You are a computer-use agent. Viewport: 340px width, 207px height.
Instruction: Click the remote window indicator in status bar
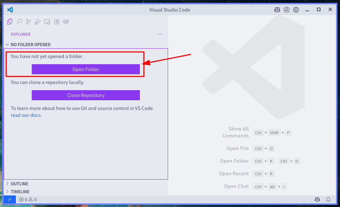[10, 199]
